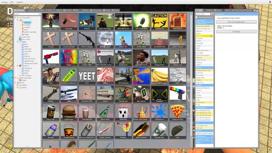Select the Starbucks latte cup icon
The width and height of the screenshot is (272, 153).
[x=159, y=130]
